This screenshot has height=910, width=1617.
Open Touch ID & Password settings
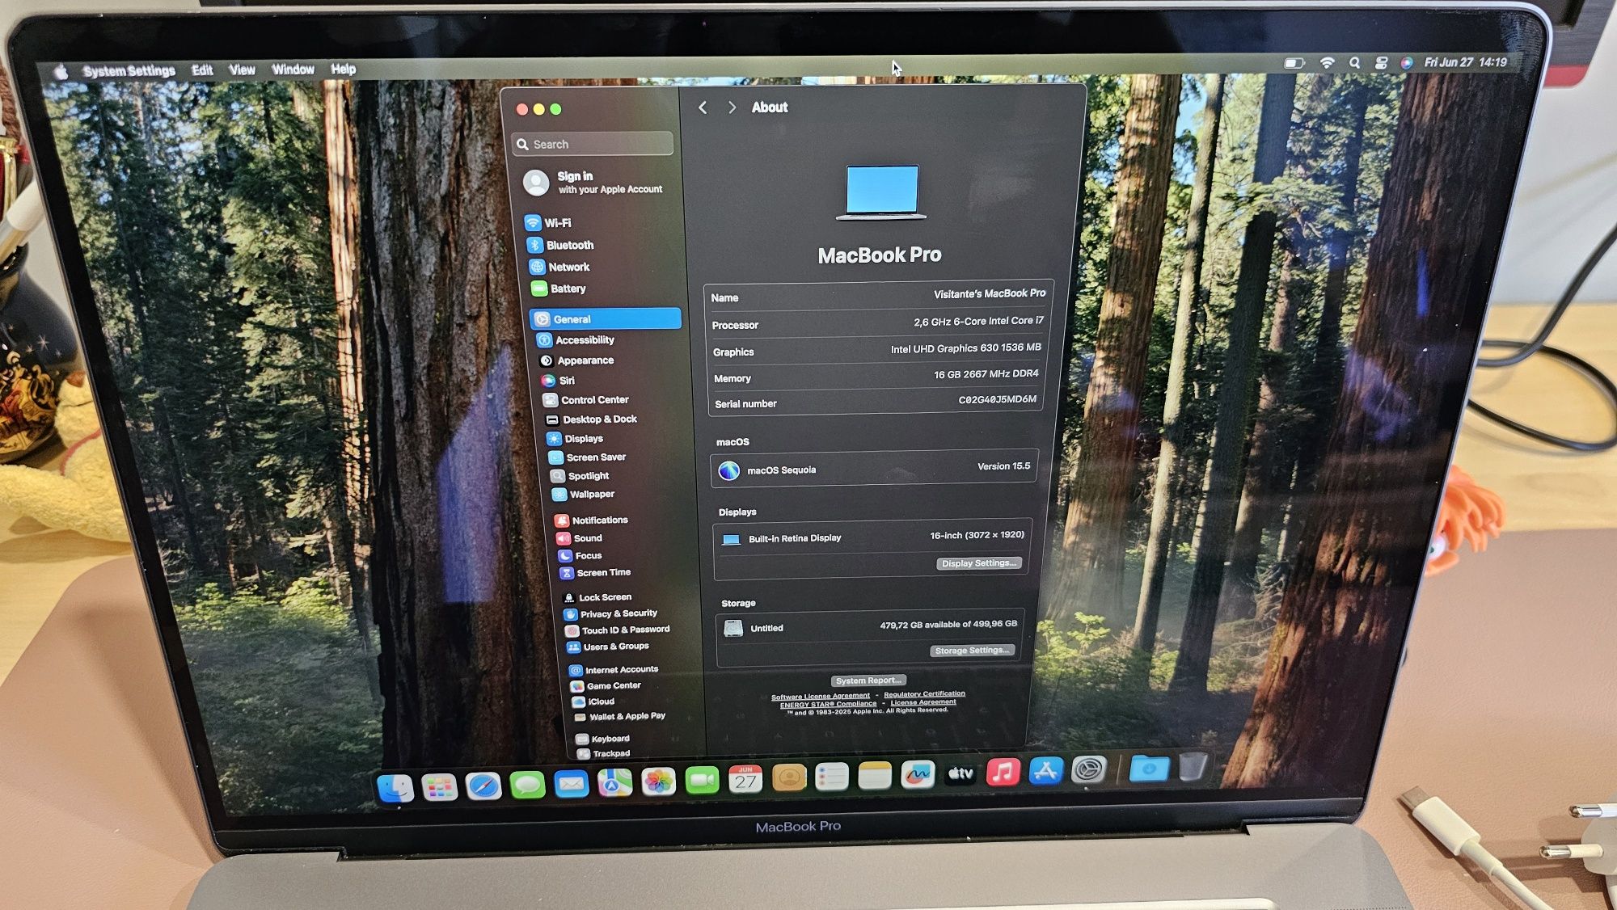click(619, 630)
